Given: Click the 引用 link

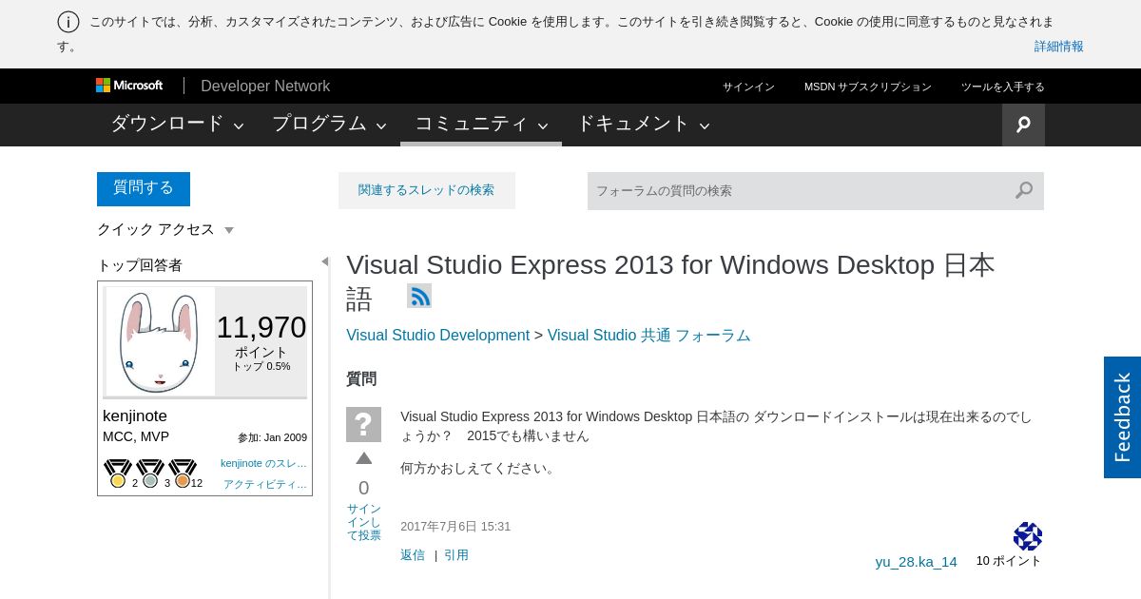Looking at the screenshot, I should pyautogui.click(x=456, y=554).
